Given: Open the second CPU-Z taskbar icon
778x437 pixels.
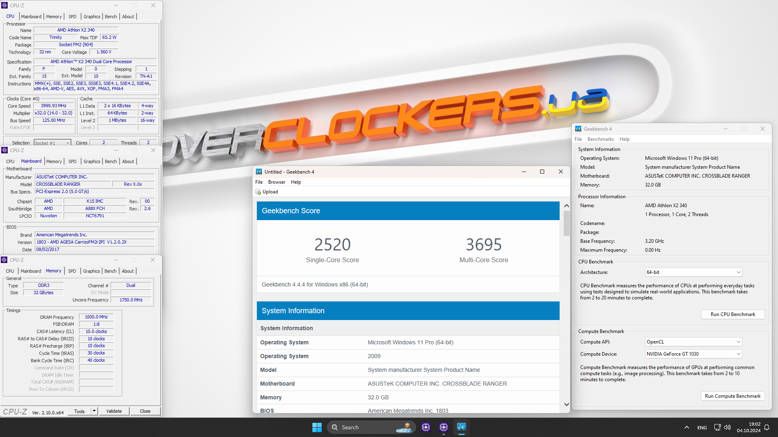Looking at the screenshot, I should [x=444, y=427].
